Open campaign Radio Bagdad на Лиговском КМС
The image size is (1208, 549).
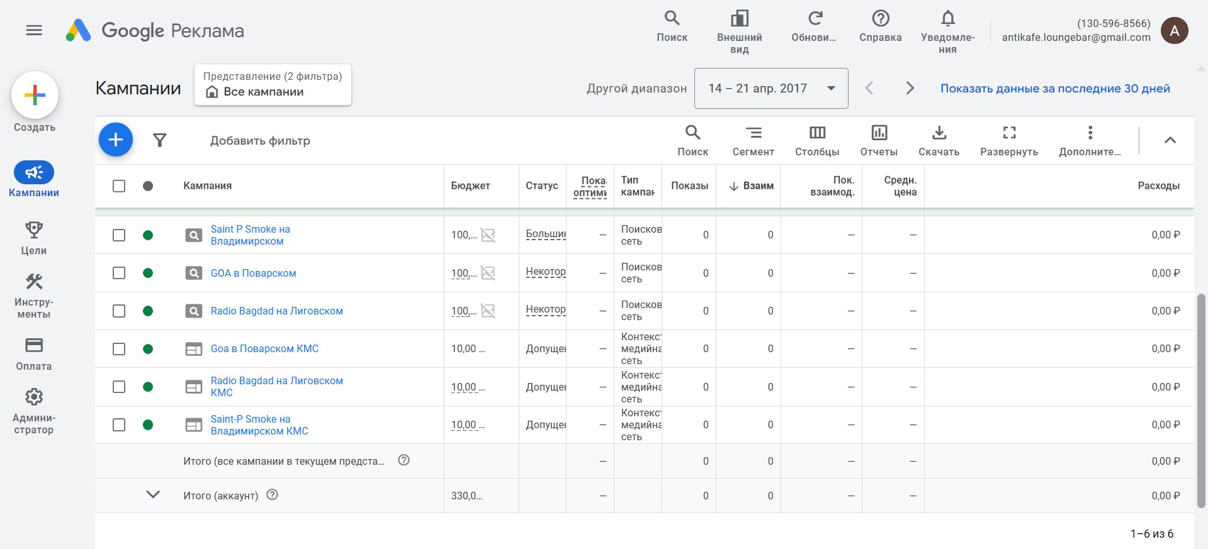pyautogui.click(x=277, y=387)
